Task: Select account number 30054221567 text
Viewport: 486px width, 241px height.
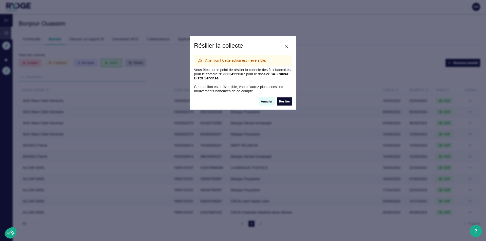Action: [234, 74]
